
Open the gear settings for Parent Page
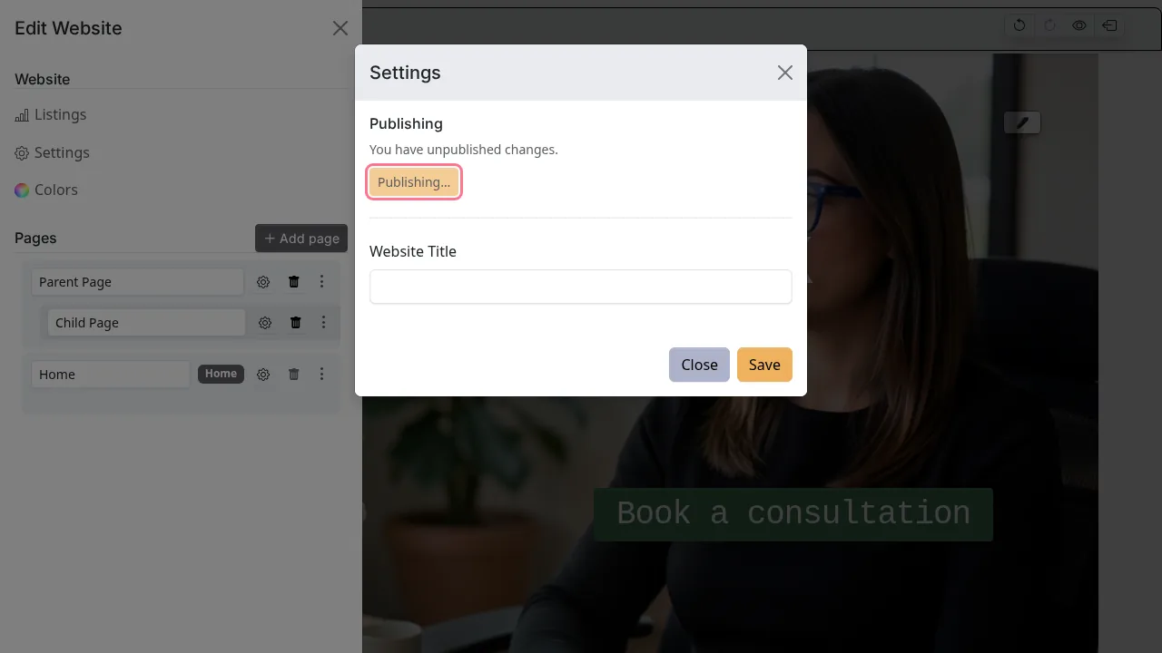coord(263,282)
